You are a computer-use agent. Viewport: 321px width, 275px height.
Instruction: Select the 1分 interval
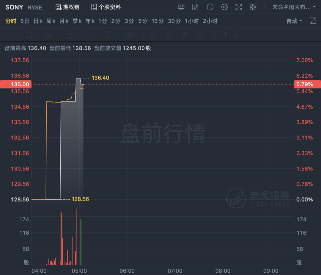tap(103, 21)
